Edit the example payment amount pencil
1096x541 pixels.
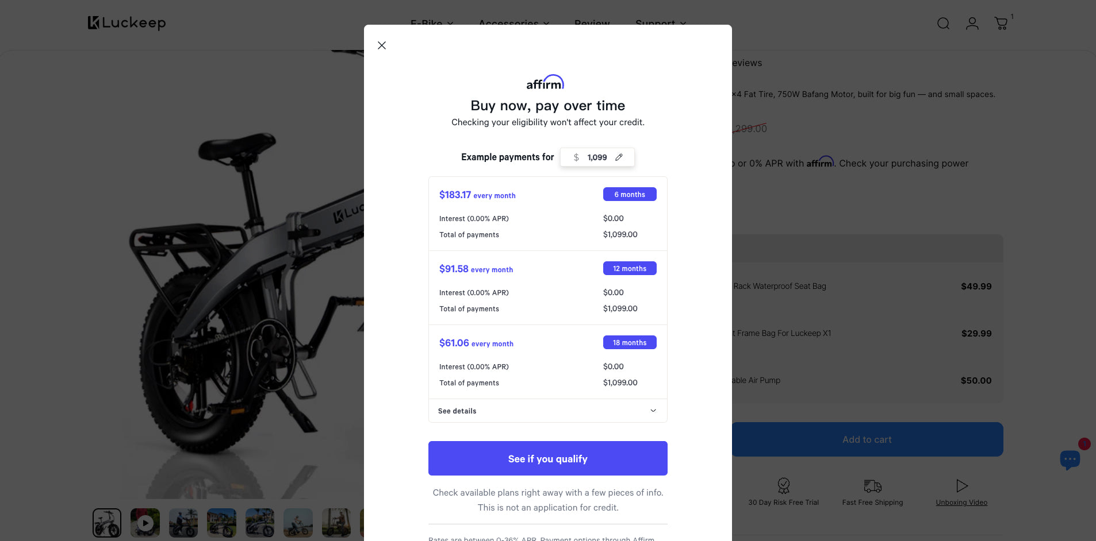619,157
